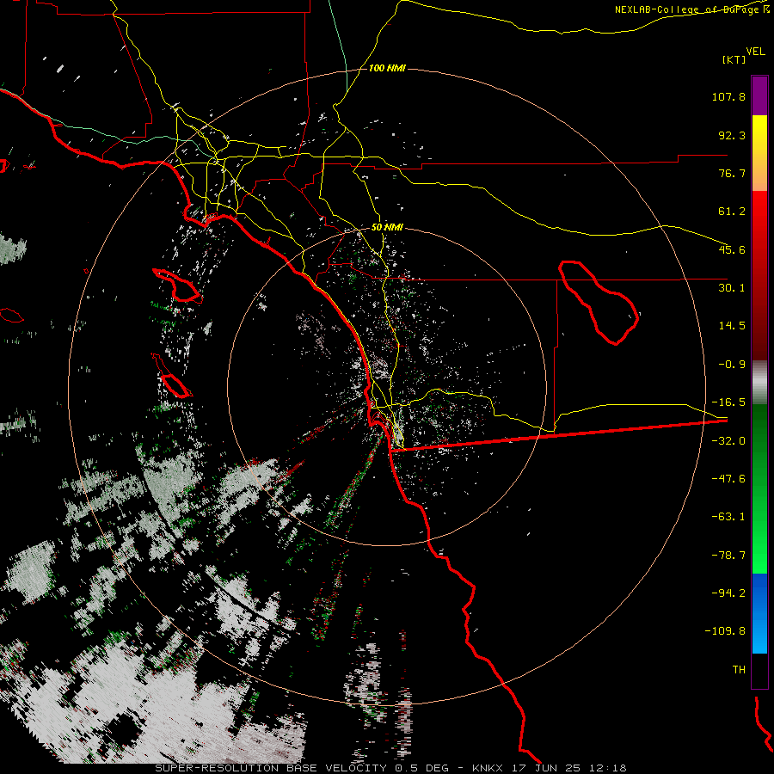Click the -32.0 velocity scale value
Viewport: 774px width, 774px height.
click(728, 441)
